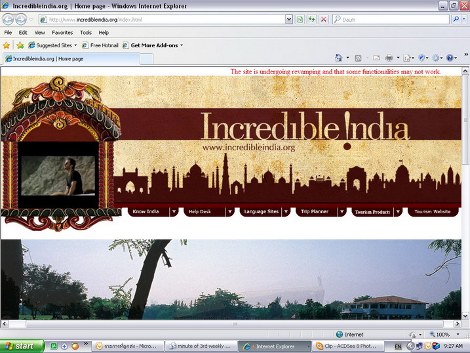Click the vertical scrollbar down arrow
Screen dimensions: 470x353
465,316
